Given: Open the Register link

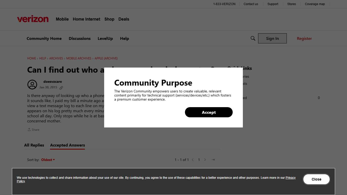Looking at the screenshot, I should 304,38.
